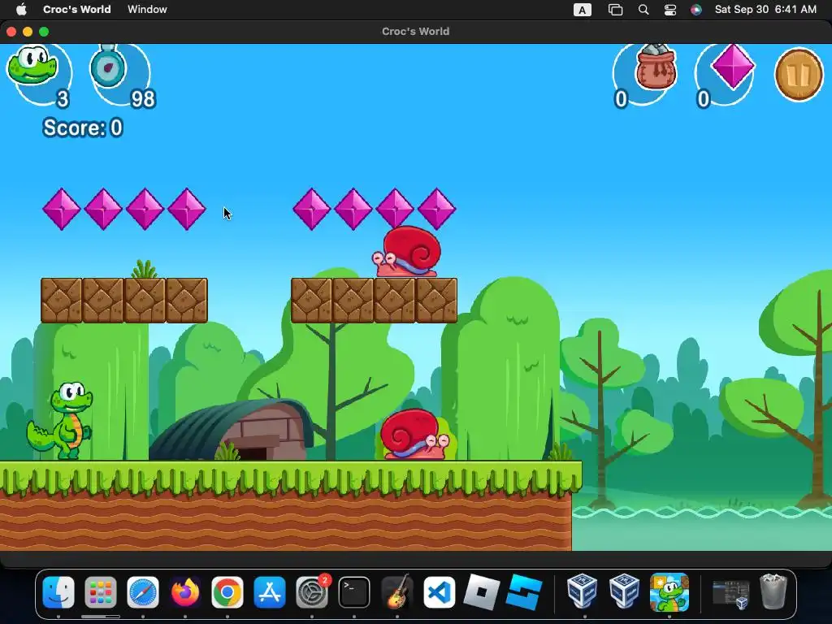Image resolution: width=832 pixels, height=624 pixels.
Task: Click the croc lives icon
Action: click(32, 65)
